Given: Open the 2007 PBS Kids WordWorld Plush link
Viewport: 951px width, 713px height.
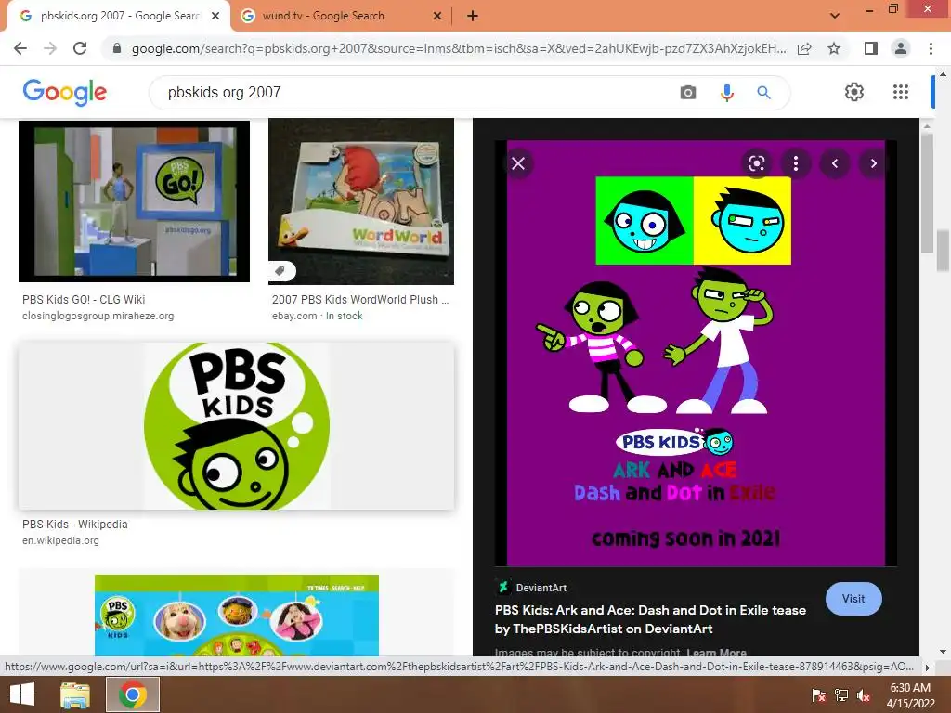Looking at the screenshot, I should click(x=360, y=300).
